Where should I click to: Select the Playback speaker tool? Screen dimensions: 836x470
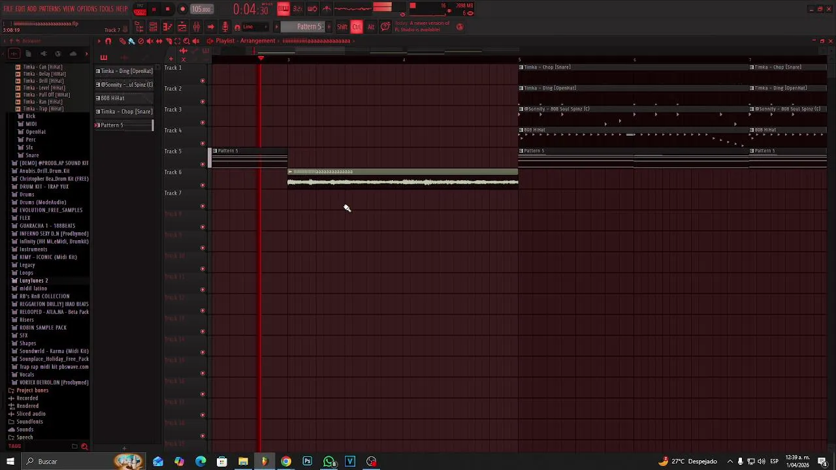(x=195, y=40)
